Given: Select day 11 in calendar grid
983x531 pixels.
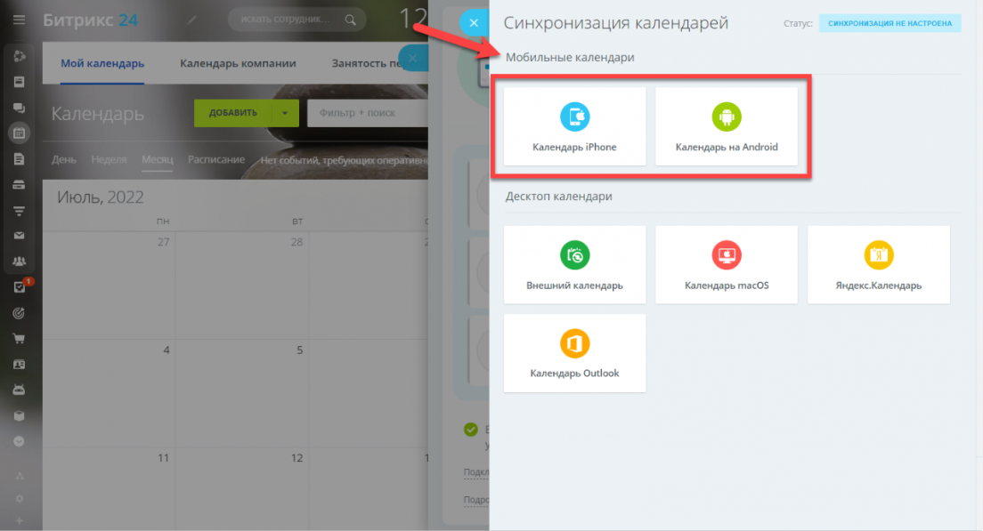Looking at the screenshot, I should (x=164, y=458).
